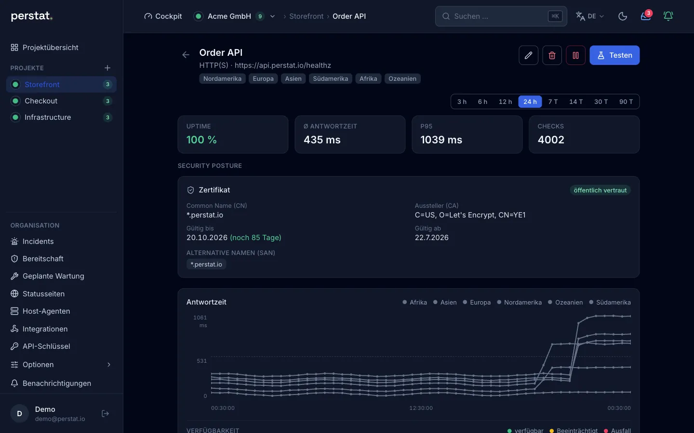The height and width of the screenshot is (433, 694).
Task: Click the Uptime 100 % card
Action: click(233, 135)
